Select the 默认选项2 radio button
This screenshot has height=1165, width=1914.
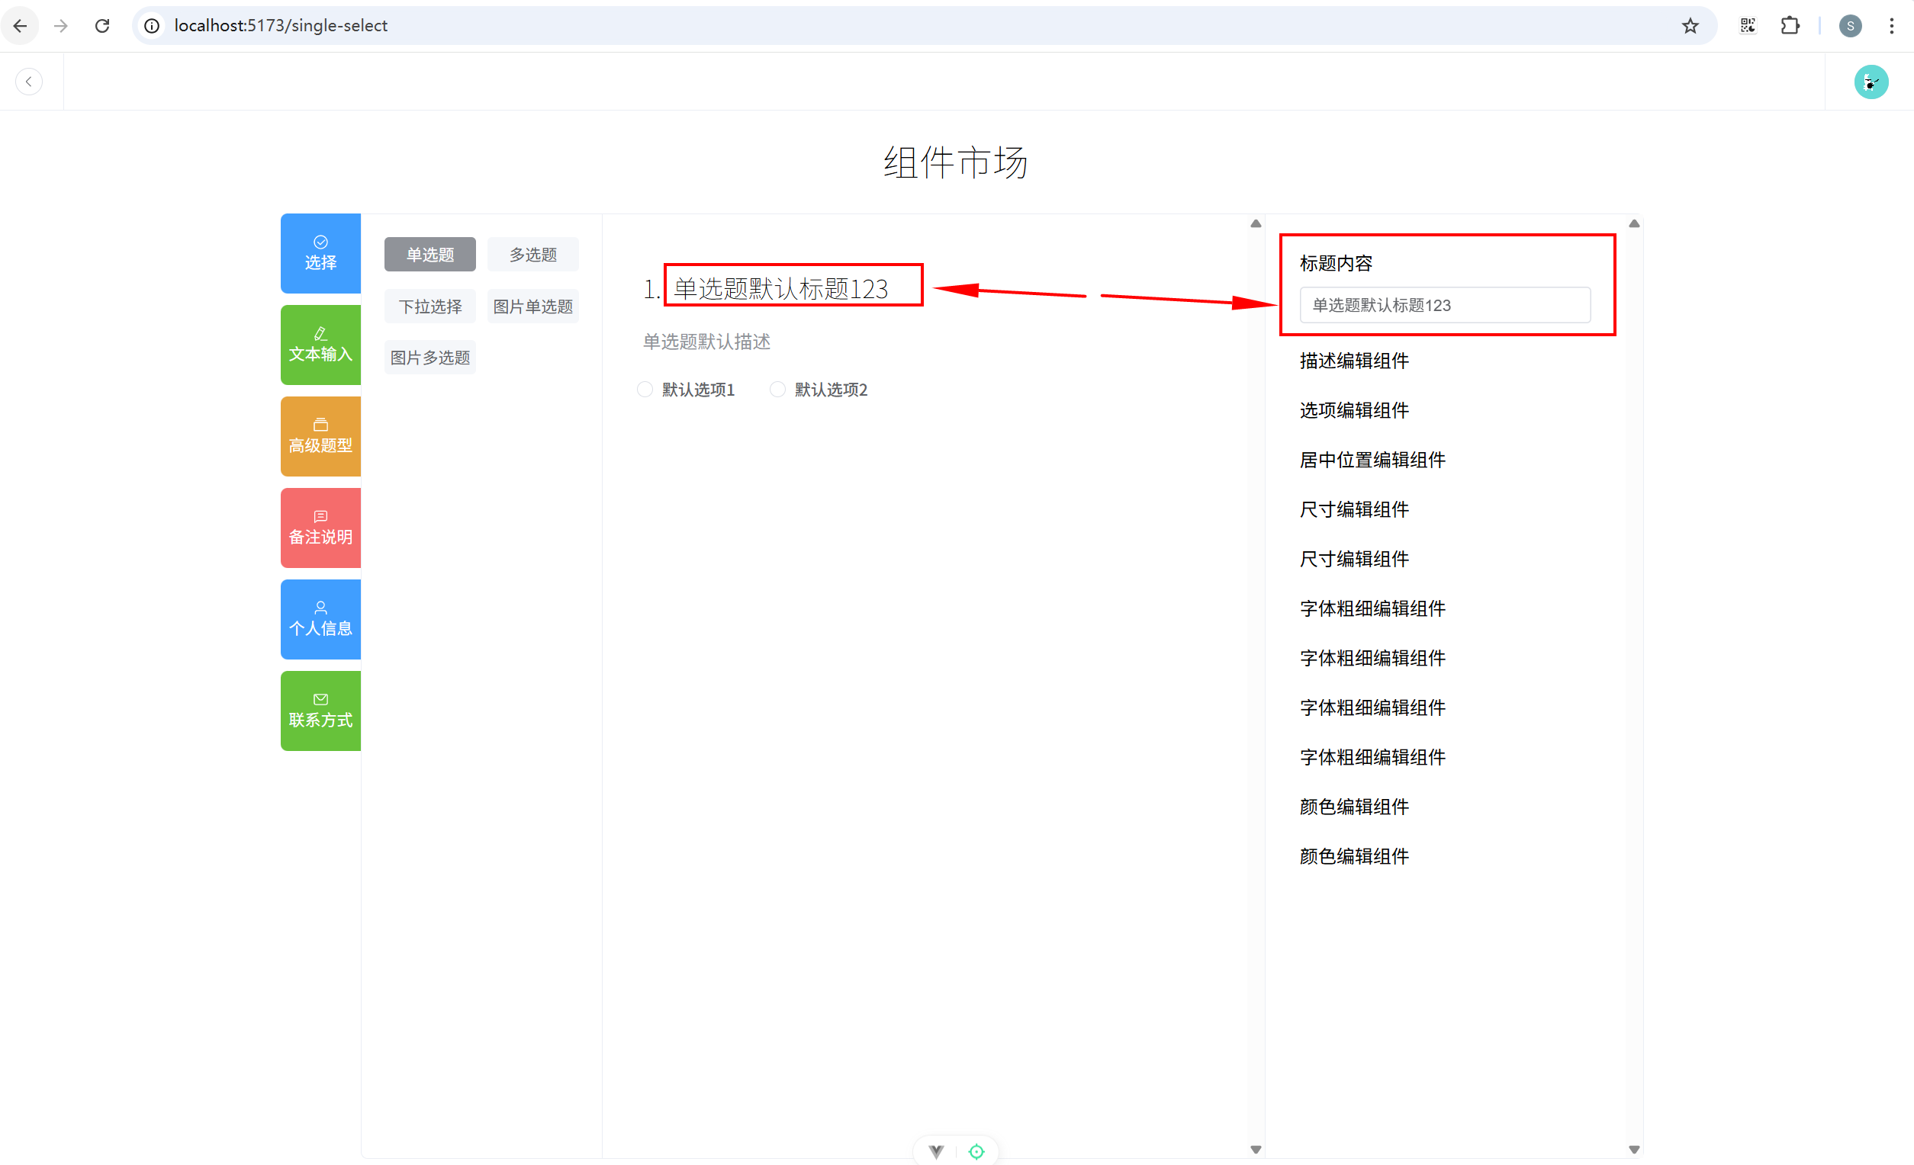coord(777,390)
